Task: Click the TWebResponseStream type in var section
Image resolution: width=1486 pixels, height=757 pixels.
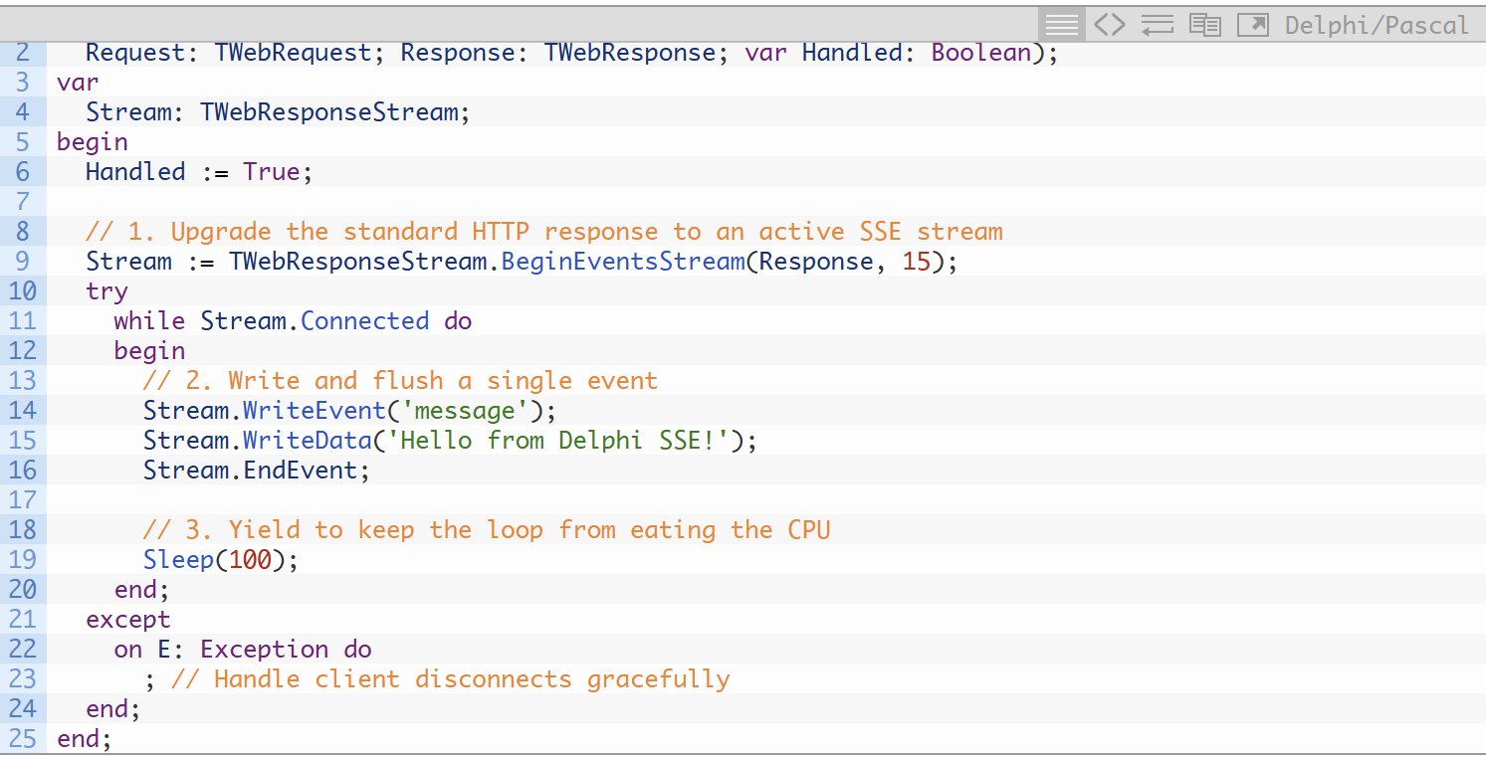Action: pos(329,111)
